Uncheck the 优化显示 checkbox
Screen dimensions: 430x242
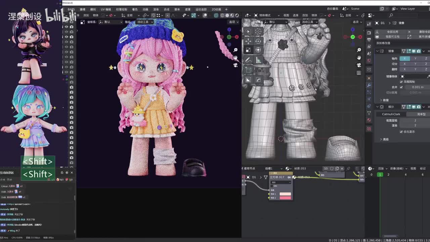(x=401, y=132)
